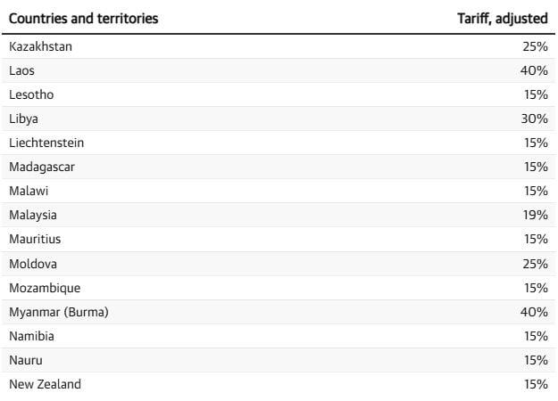The width and height of the screenshot is (558, 401).
Task: Select the Moldova country cell
Action: [33, 264]
